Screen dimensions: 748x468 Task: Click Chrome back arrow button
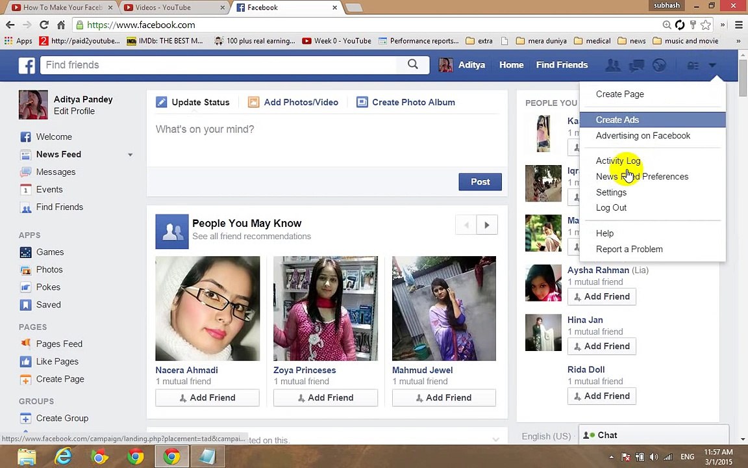pyautogui.click(x=10, y=25)
